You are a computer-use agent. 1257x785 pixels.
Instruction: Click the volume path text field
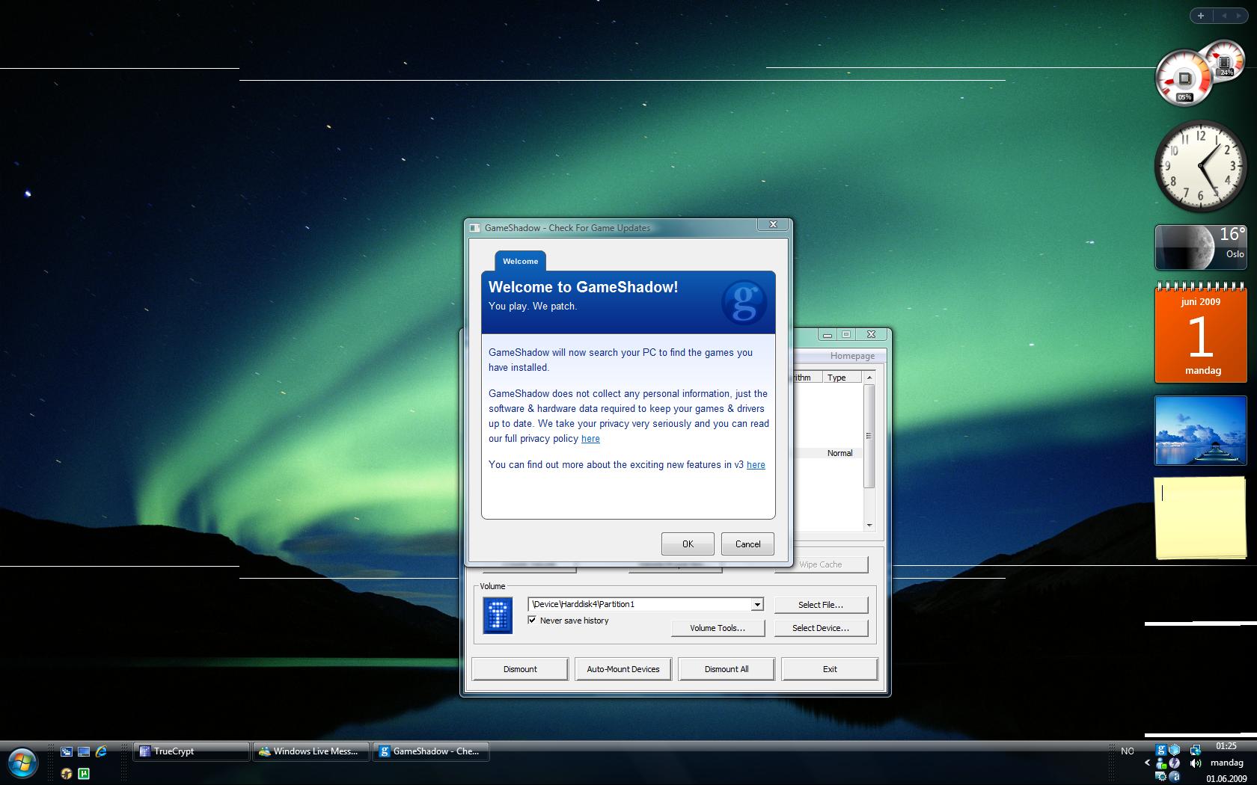tap(640, 604)
